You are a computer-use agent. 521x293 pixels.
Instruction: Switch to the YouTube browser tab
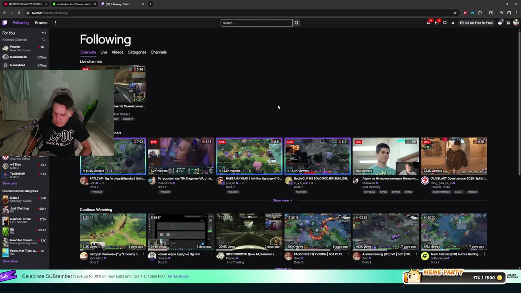point(25,4)
